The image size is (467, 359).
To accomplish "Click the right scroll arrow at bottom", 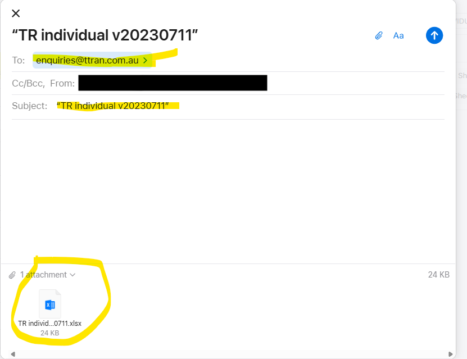I will pyautogui.click(x=450, y=354).
